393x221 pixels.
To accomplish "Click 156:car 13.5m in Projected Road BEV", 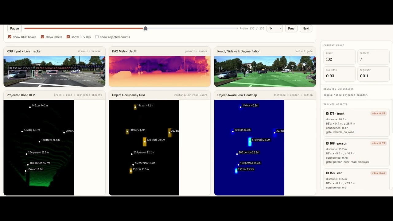I will 35,169.
